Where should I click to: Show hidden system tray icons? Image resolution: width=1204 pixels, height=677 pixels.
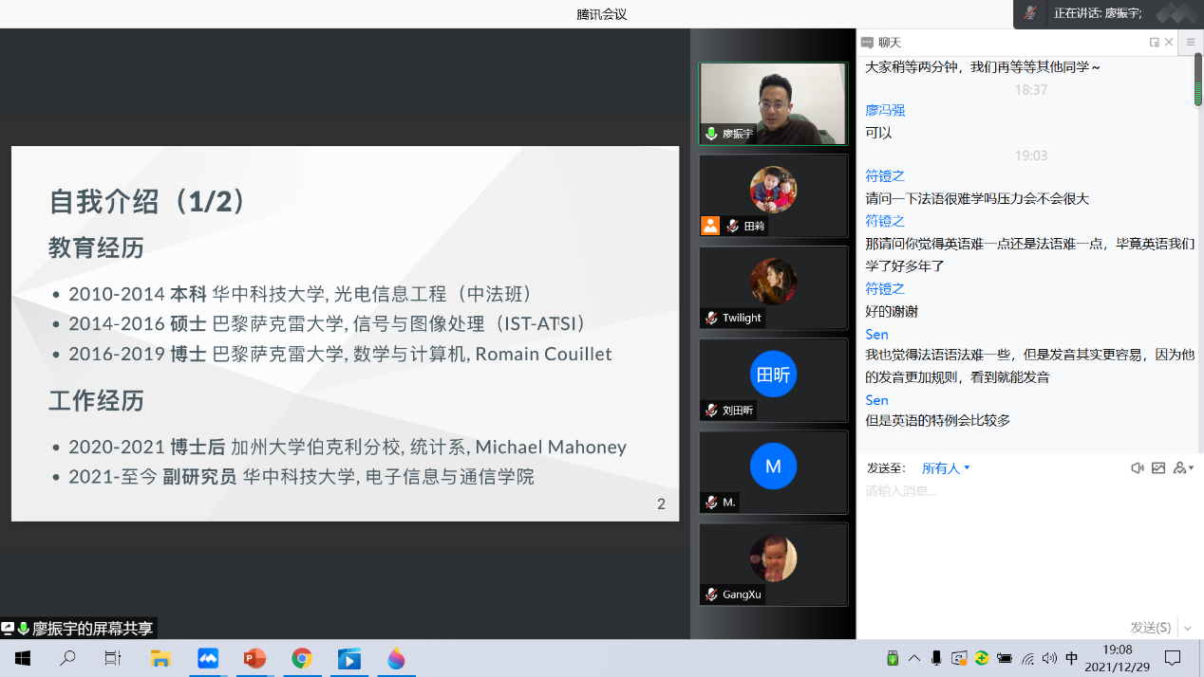(x=914, y=658)
